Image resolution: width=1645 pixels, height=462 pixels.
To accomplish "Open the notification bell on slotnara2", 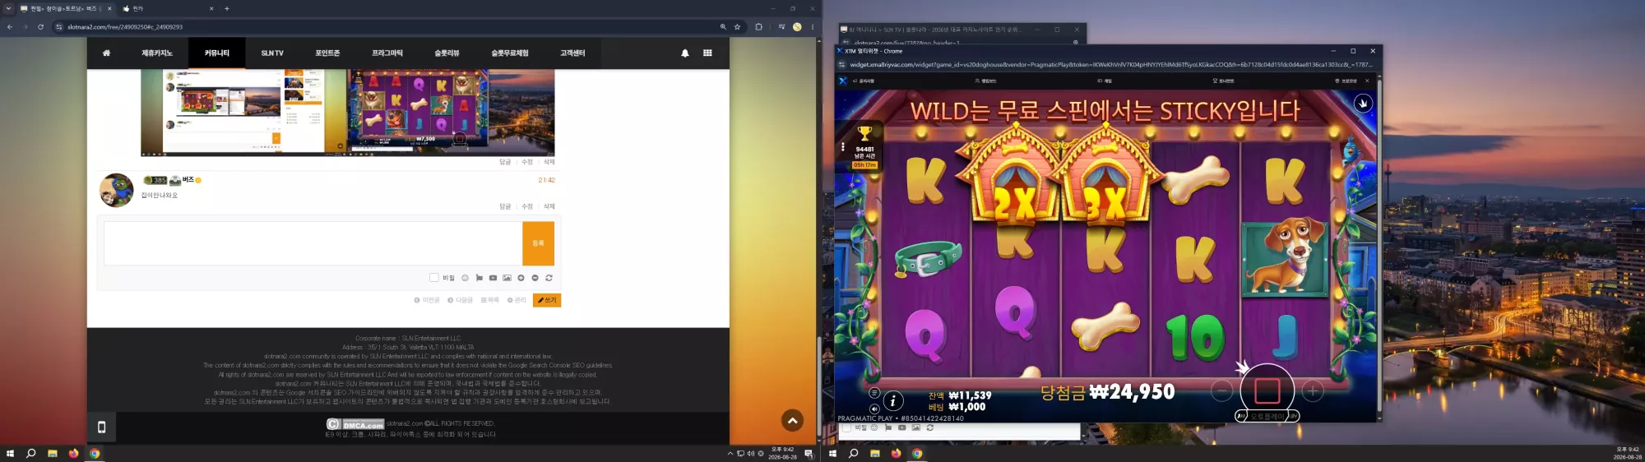I will [684, 53].
